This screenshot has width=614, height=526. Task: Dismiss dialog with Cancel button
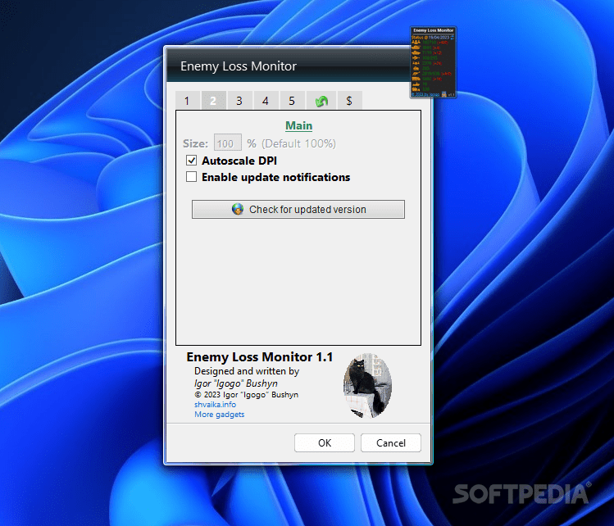pos(391,442)
